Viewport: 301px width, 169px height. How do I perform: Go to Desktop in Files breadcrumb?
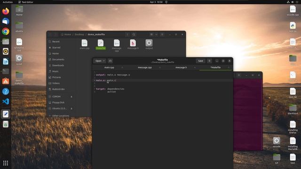[x=79, y=34]
